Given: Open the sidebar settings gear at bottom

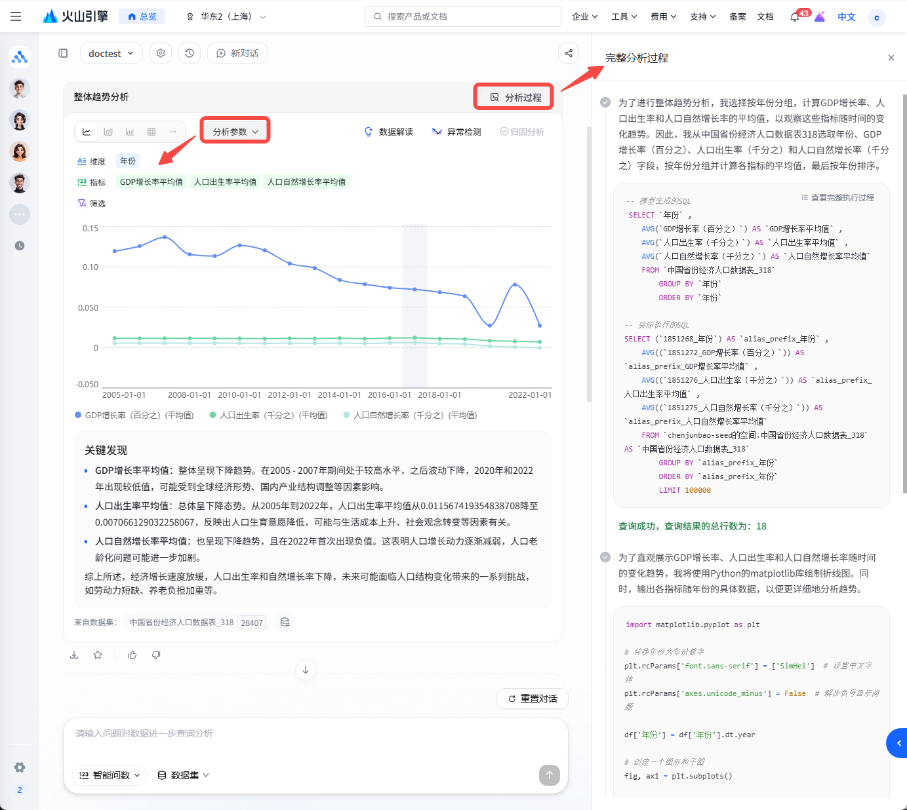Looking at the screenshot, I should coord(20,767).
